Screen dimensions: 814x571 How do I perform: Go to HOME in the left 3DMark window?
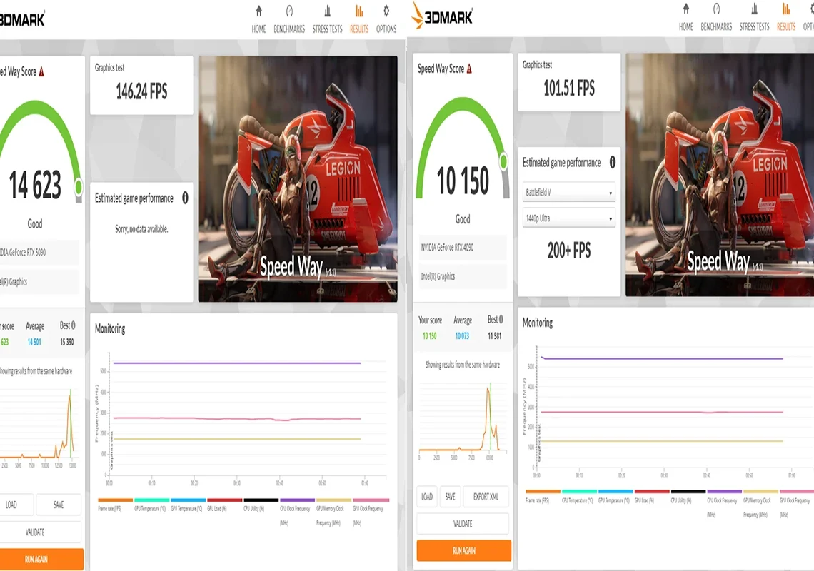[258, 20]
